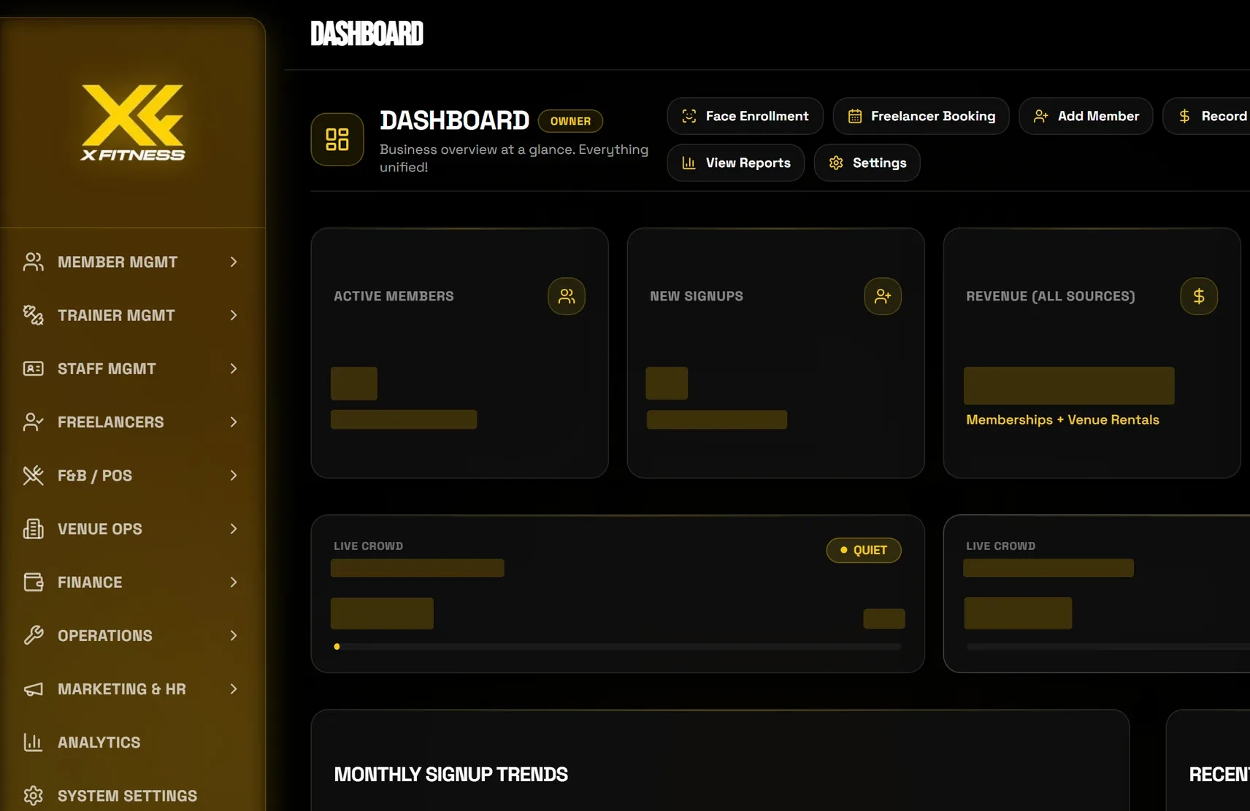
Task: Click the Staff Mgmt ID card icon
Action: tap(33, 368)
